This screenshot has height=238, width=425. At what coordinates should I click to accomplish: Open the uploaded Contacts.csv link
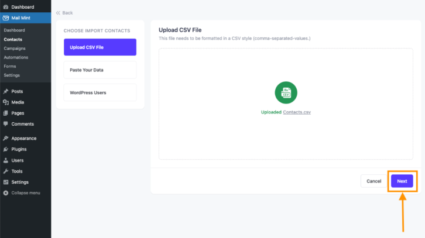(x=297, y=112)
